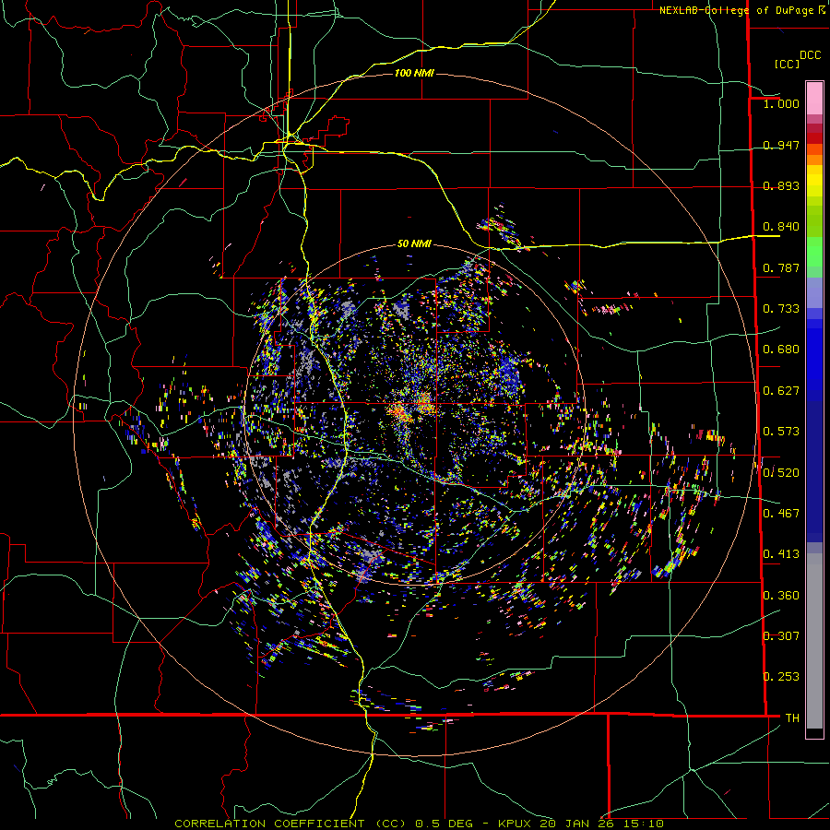Click the 0.520 color scale value

781,472
